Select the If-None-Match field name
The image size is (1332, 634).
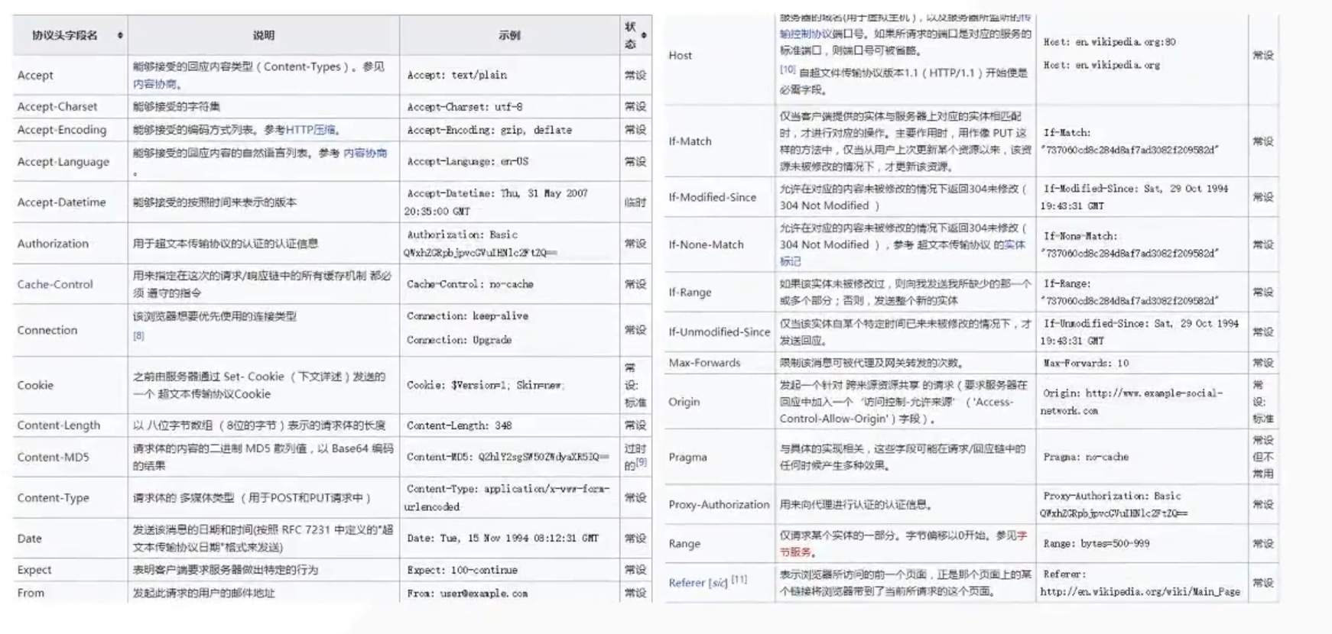(x=706, y=244)
